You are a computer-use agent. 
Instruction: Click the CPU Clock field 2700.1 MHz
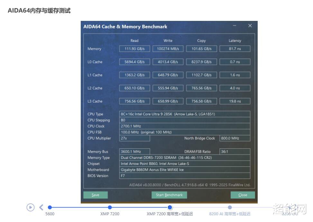pos(185,126)
